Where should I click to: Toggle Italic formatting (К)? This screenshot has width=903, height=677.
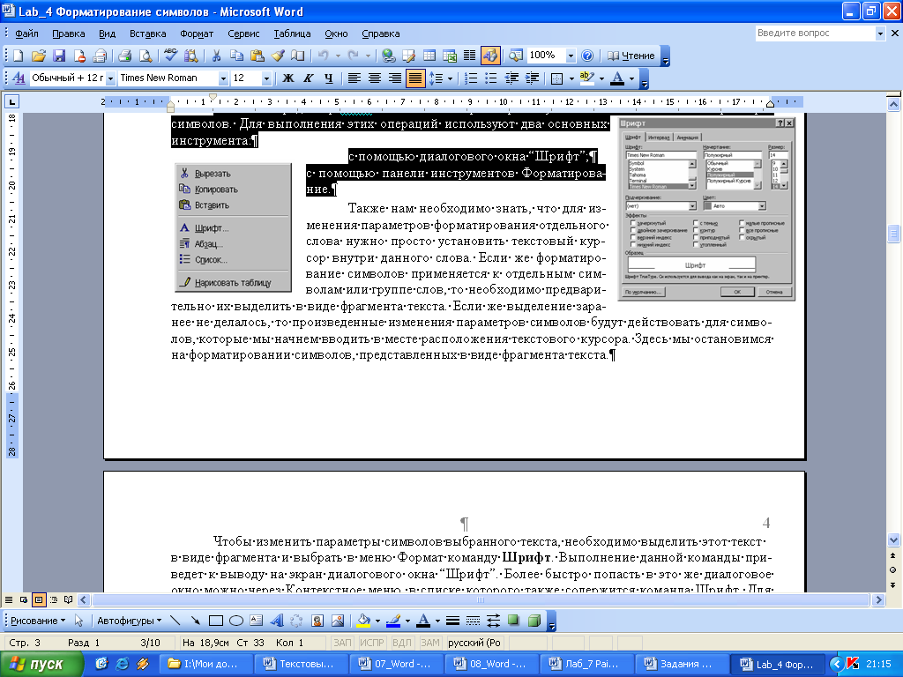coord(308,78)
